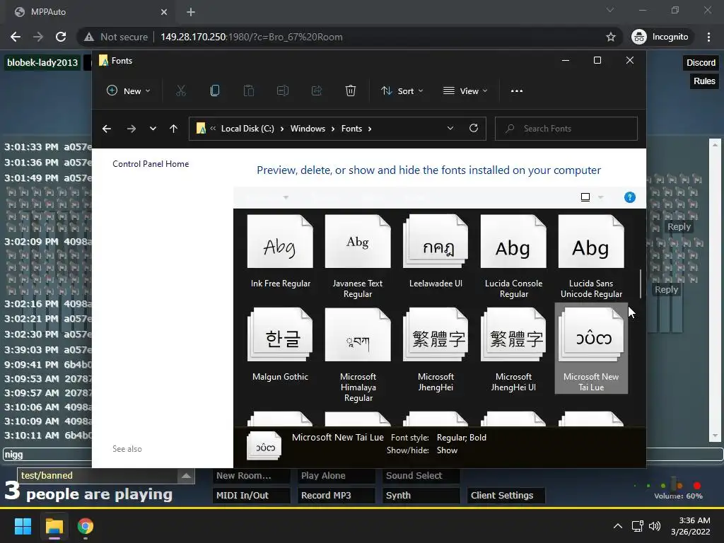Adjust the piano volume slider
This screenshot has height=543, width=724.
coord(674,484)
